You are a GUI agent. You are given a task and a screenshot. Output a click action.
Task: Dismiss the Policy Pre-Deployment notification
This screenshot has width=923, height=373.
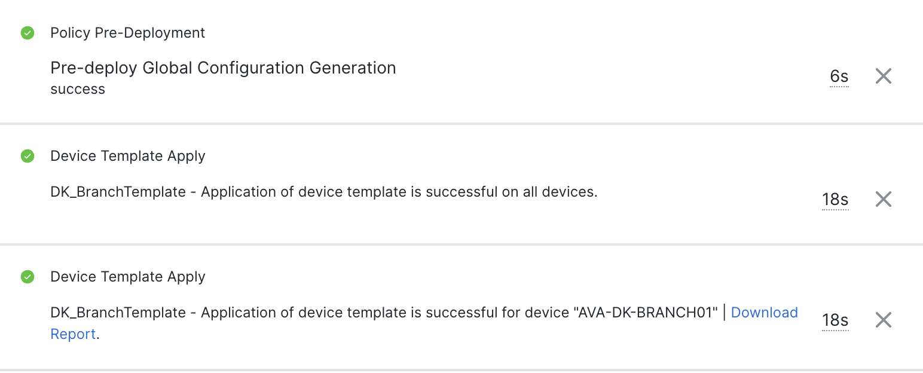(883, 76)
